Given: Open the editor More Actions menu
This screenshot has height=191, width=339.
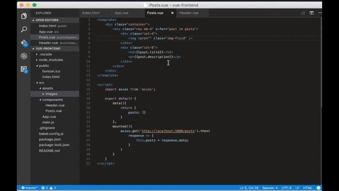Looking at the screenshot, I should 320,13.
